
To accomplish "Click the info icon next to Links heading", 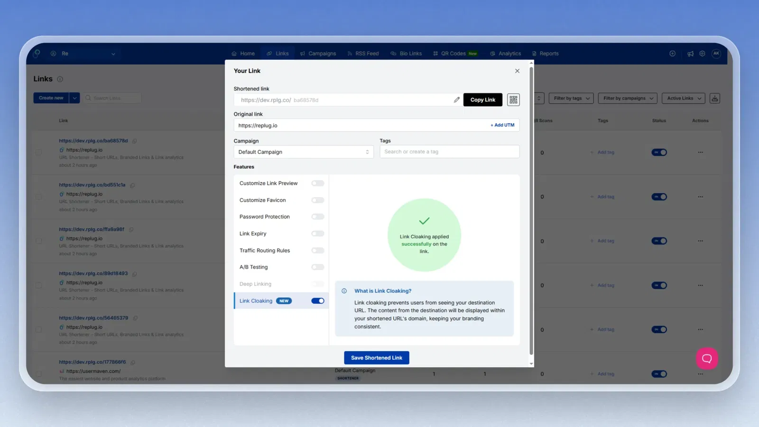I will click(x=60, y=79).
